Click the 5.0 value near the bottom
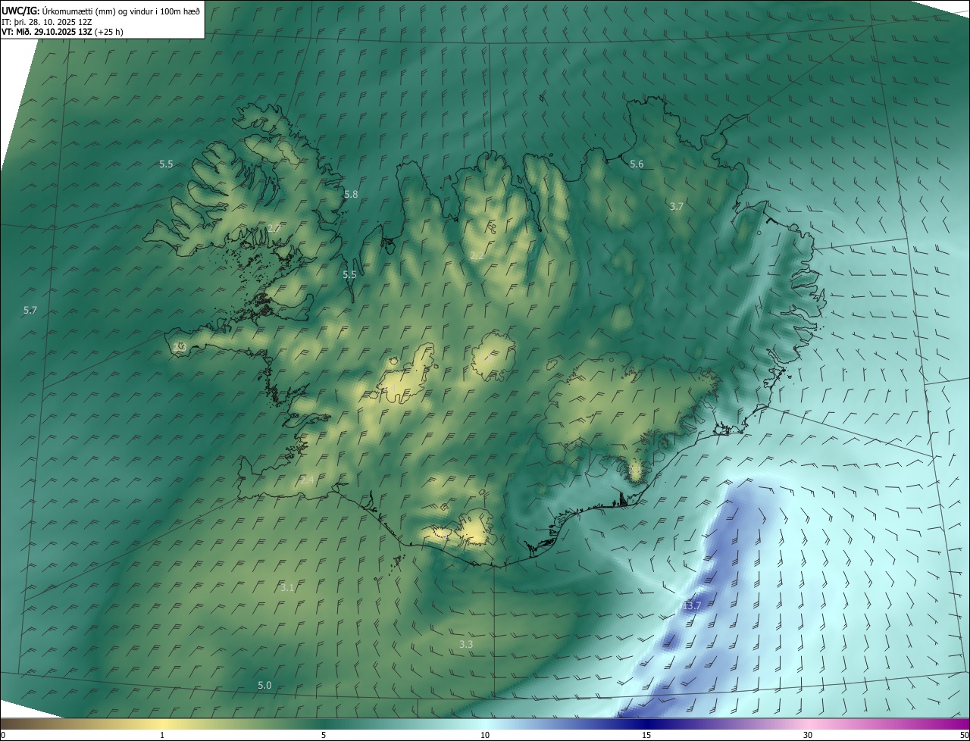This screenshot has width=970, height=741. [264, 685]
